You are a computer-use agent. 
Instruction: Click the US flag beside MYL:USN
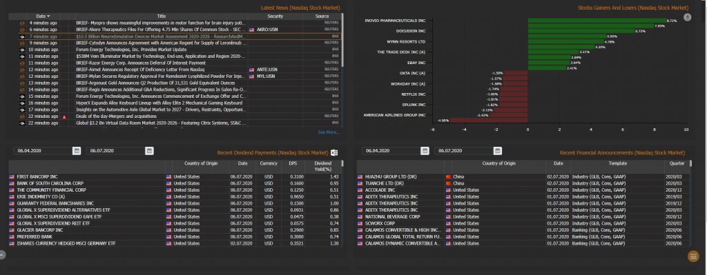pos(251,77)
